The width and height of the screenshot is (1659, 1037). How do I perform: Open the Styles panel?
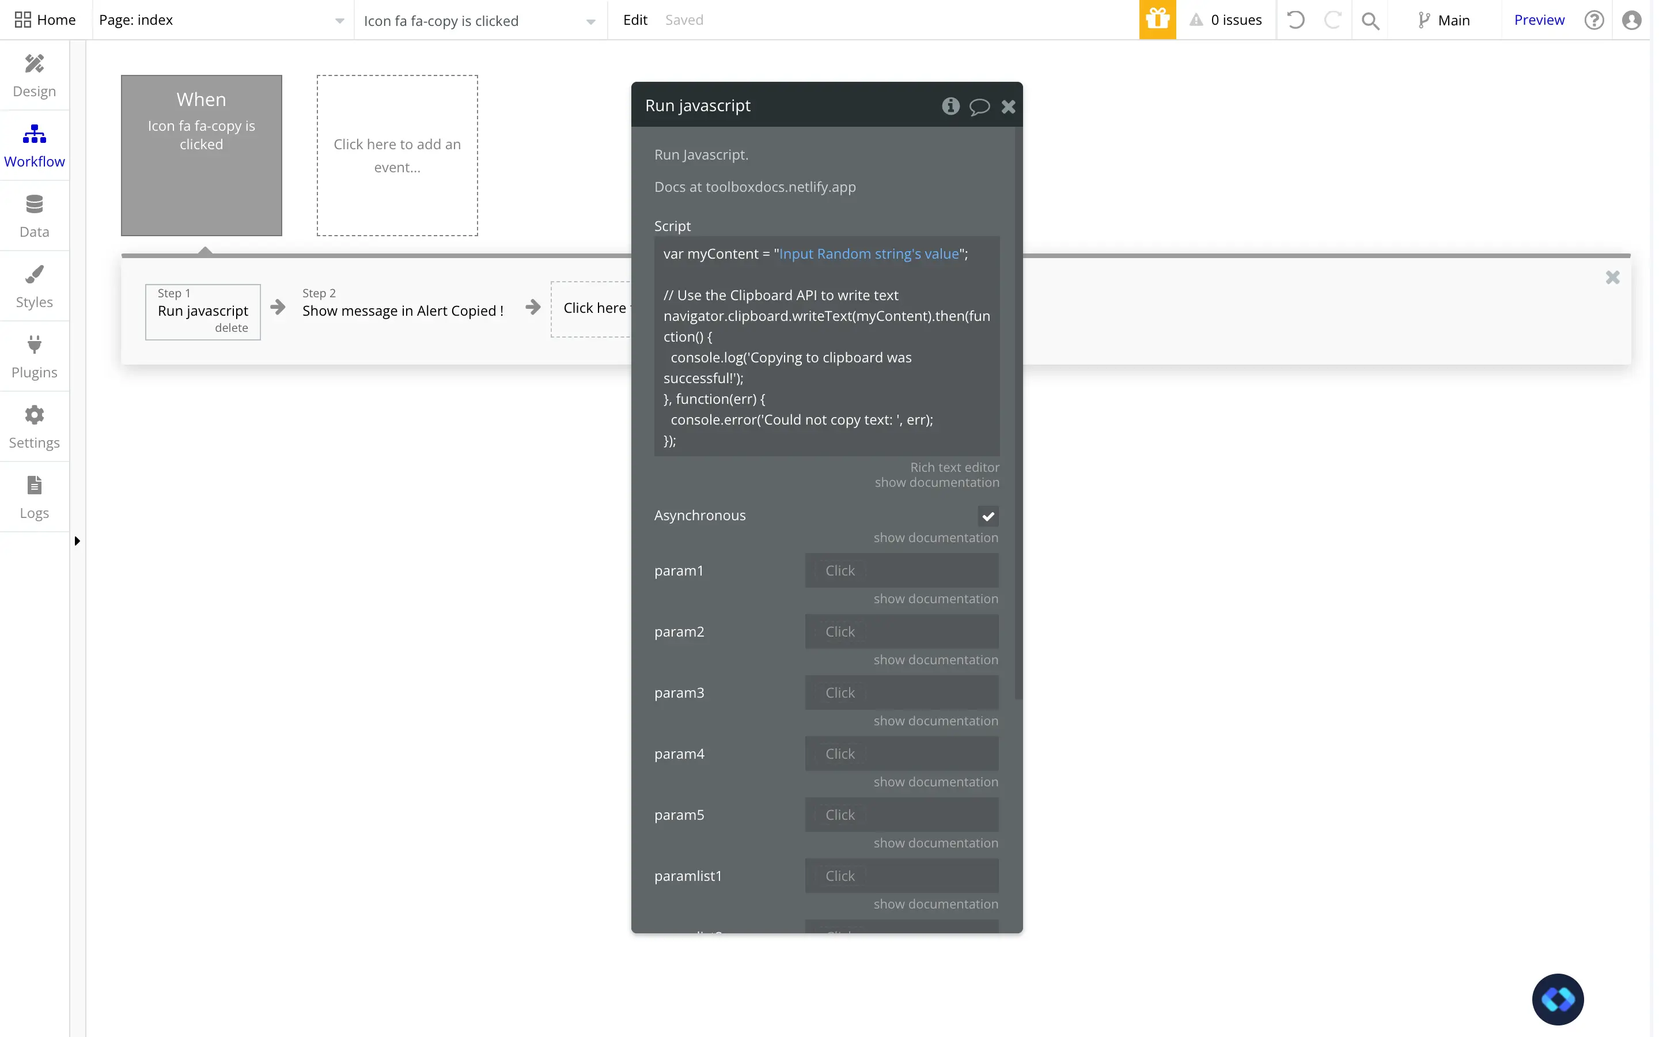(x=35, y=285)
